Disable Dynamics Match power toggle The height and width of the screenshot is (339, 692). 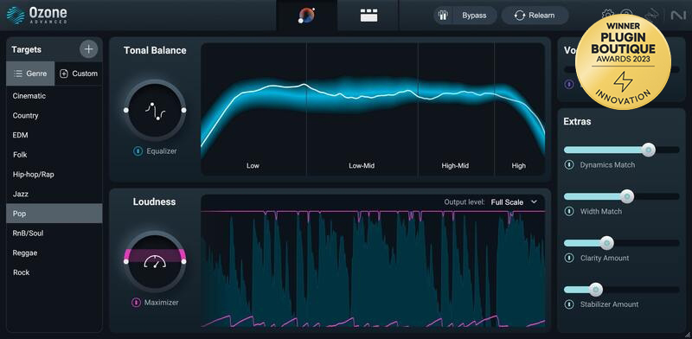pyautogui.click(x=569, y=164)
